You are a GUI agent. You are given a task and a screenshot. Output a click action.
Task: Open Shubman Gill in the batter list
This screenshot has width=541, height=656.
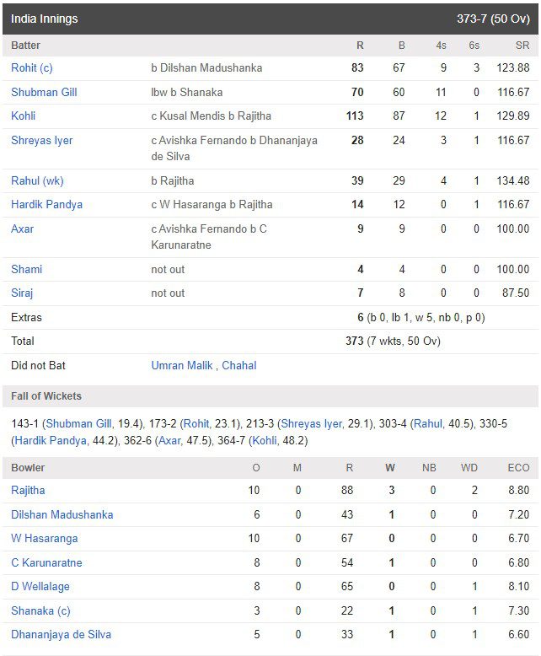(44, 92)
